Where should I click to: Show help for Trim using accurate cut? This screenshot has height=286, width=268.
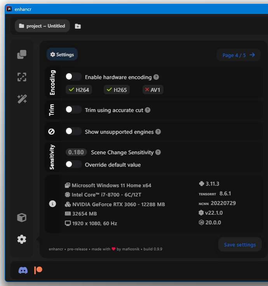click(148, 110)
